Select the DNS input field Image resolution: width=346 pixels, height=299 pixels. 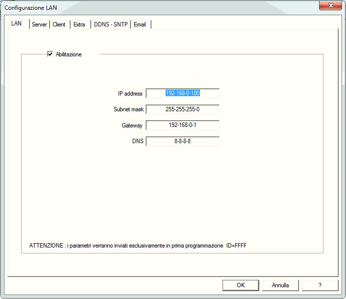pos(182,142)
